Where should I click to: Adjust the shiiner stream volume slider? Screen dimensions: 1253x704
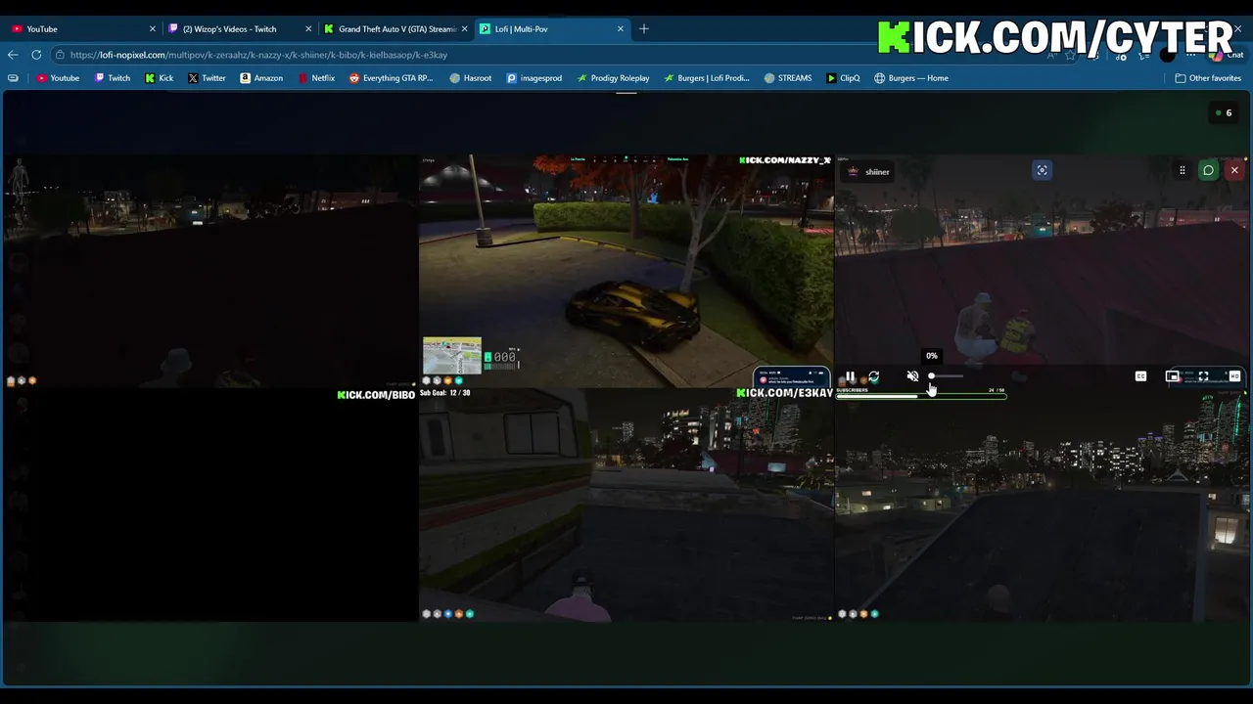[x=946, y=376]
